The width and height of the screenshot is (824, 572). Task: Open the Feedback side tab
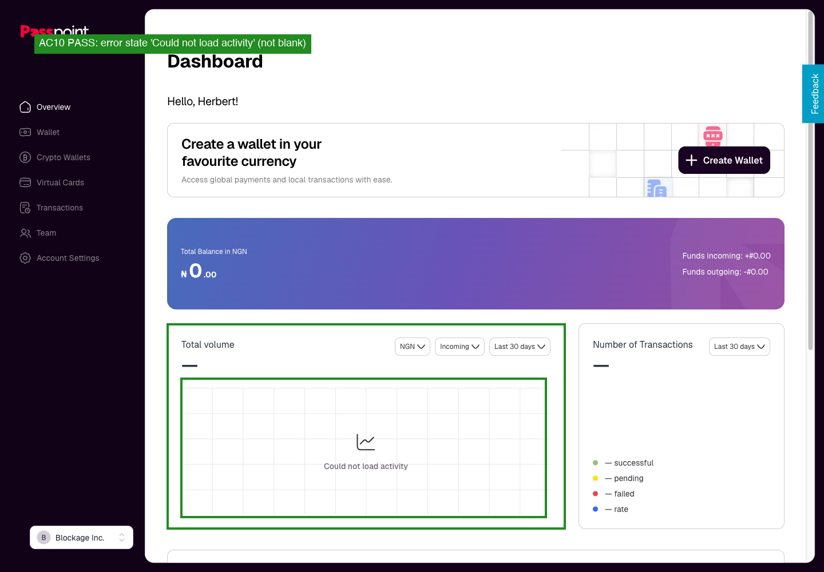(813, 94)
